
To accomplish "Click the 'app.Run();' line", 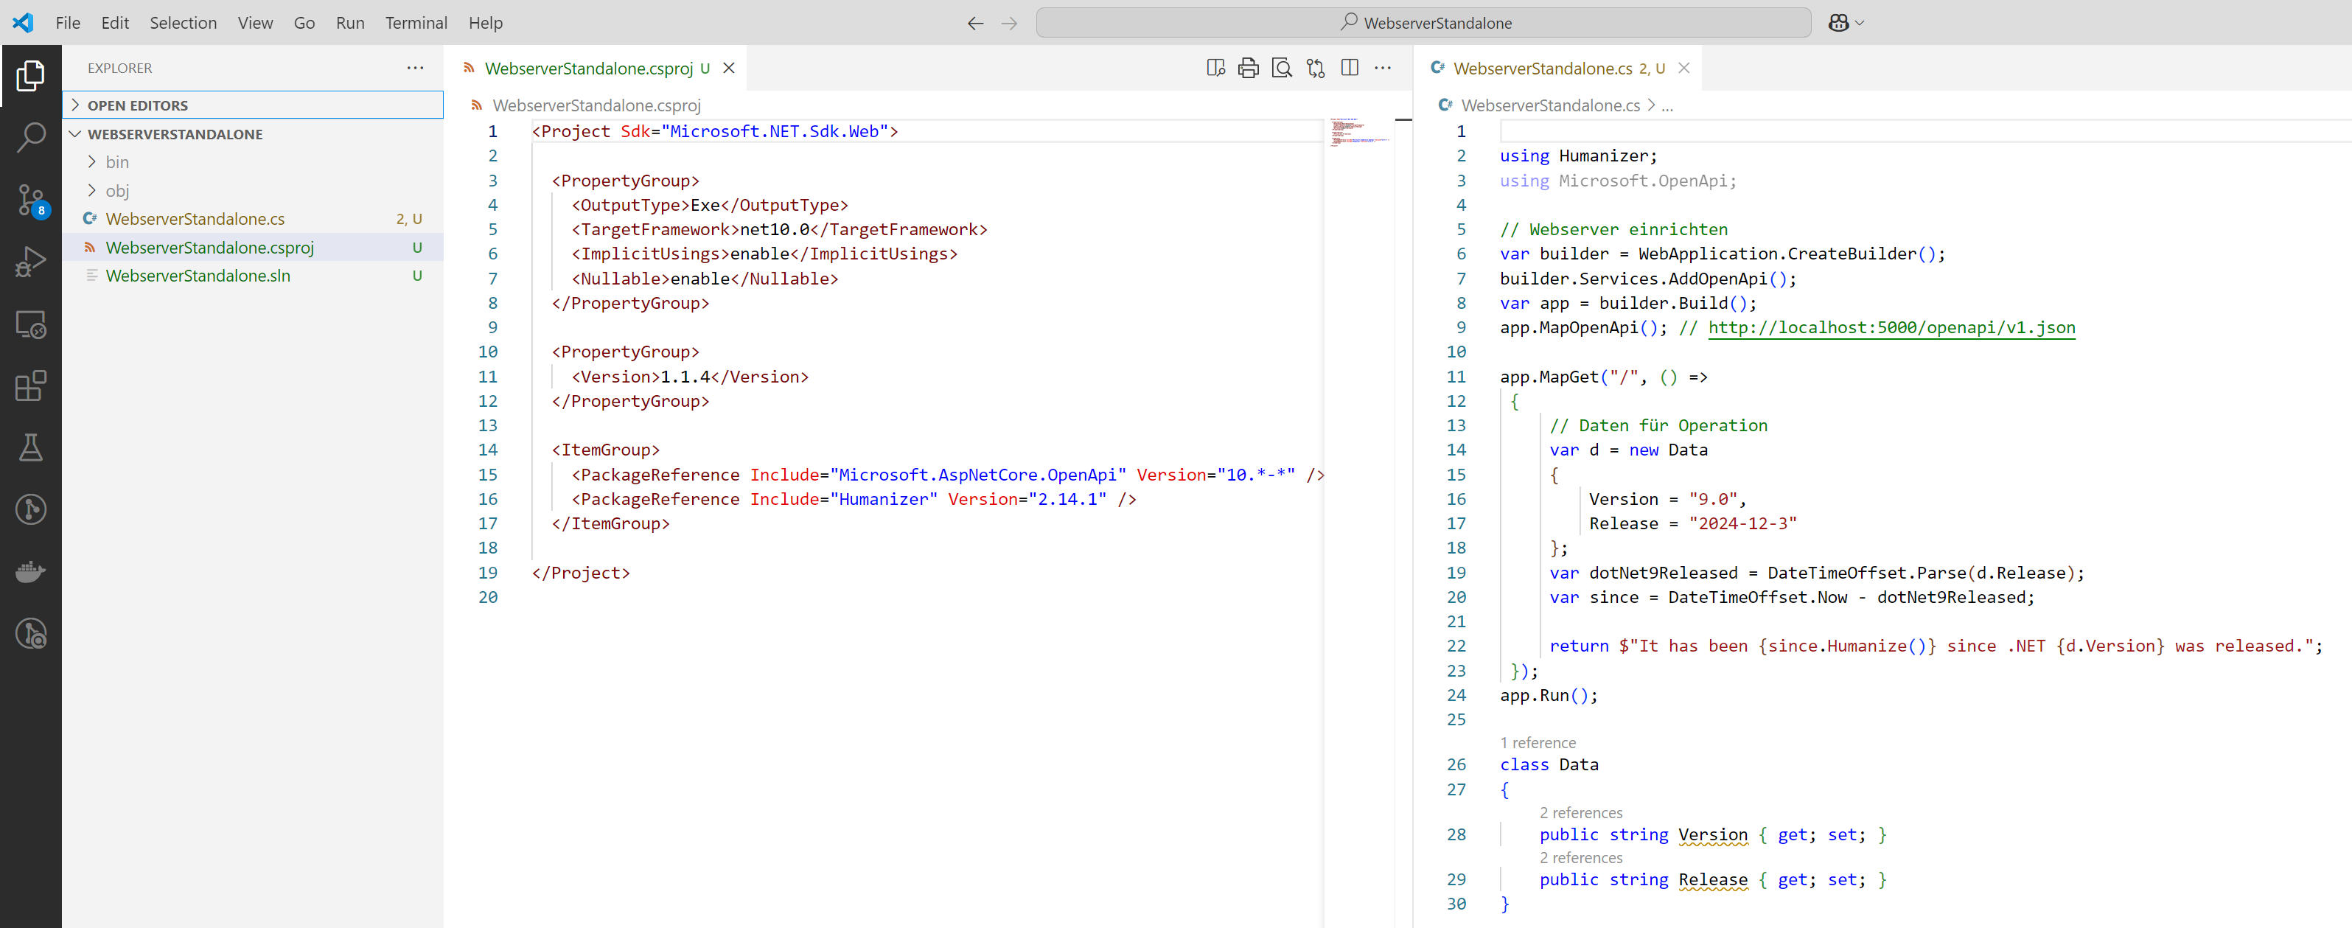I will click(1549, 695).
